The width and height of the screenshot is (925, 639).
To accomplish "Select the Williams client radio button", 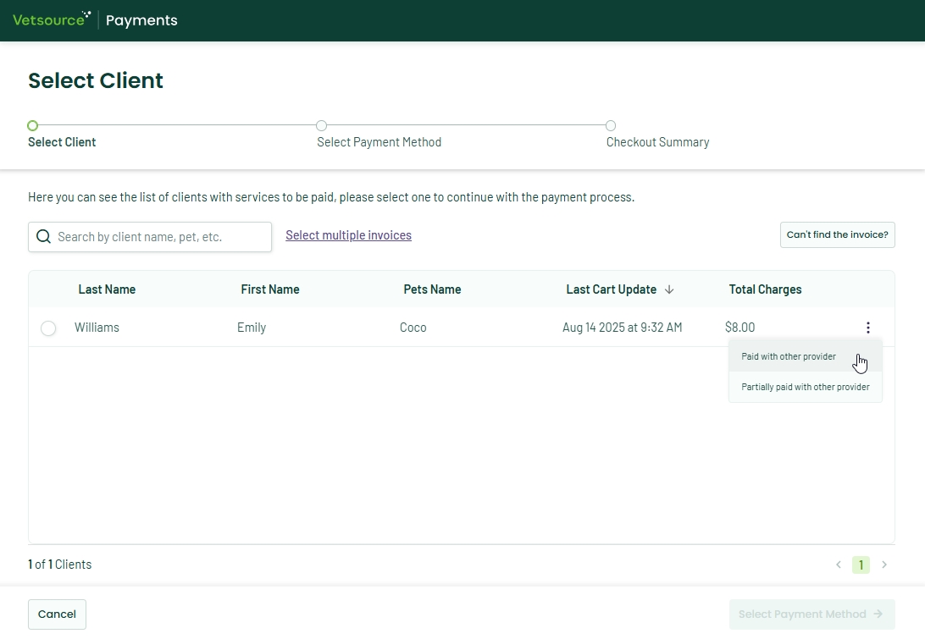I will click(x=48, y=328).
